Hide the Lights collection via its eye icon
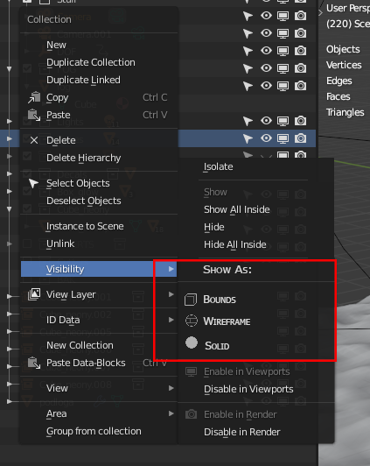Image resolution: width=370 pixels, height=466 pixels. point(266,121)
